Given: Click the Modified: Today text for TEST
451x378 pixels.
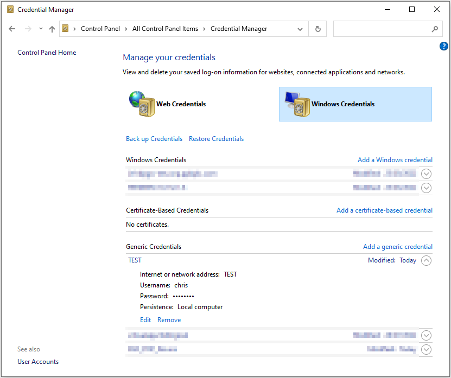Looking at the screenshot, I should pyautogui.click(x=392, y=260).
